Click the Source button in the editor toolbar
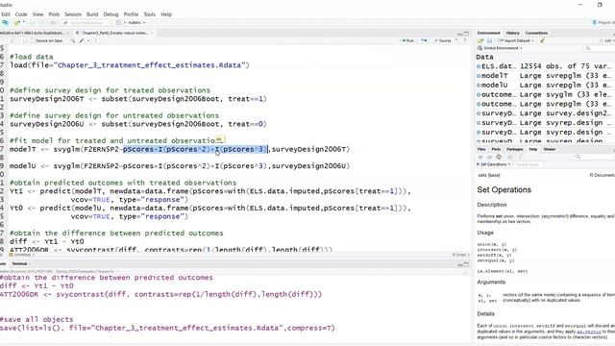This screenshot has width=615, height=346. click(443, 40)
